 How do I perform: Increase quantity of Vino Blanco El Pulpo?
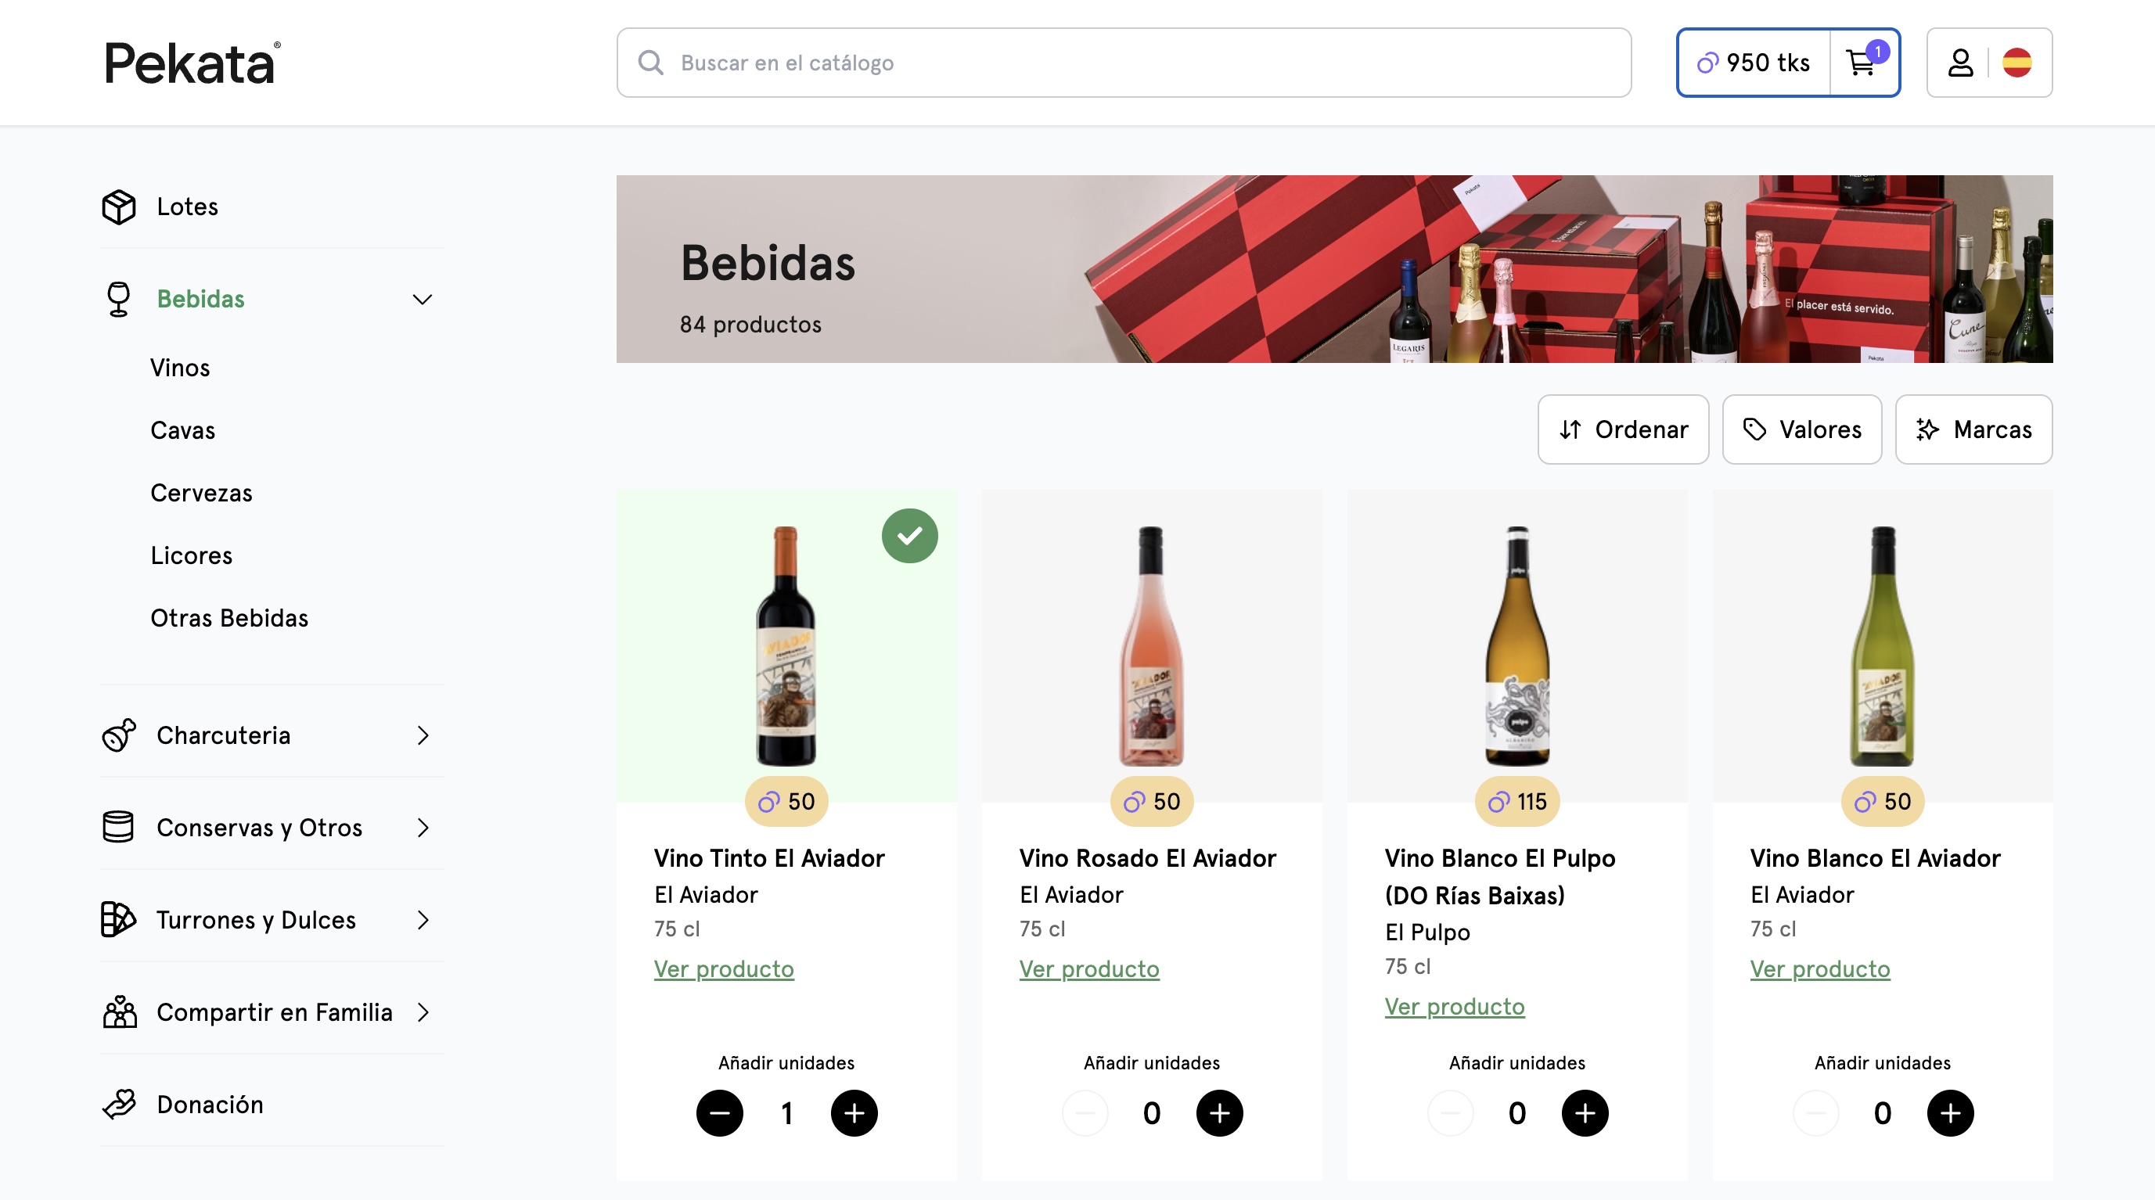coord(1584,1112)
